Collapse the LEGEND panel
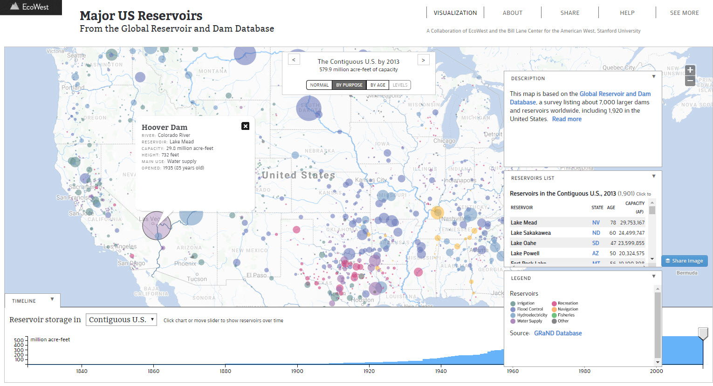The height and width of the screenshot is (386, 713). (x=654, y=276)
